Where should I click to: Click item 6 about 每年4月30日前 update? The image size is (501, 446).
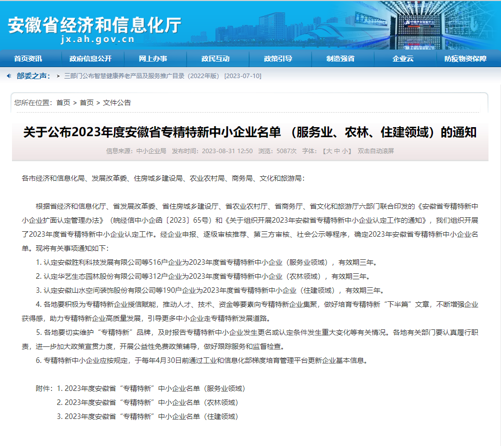coord(202,360)
